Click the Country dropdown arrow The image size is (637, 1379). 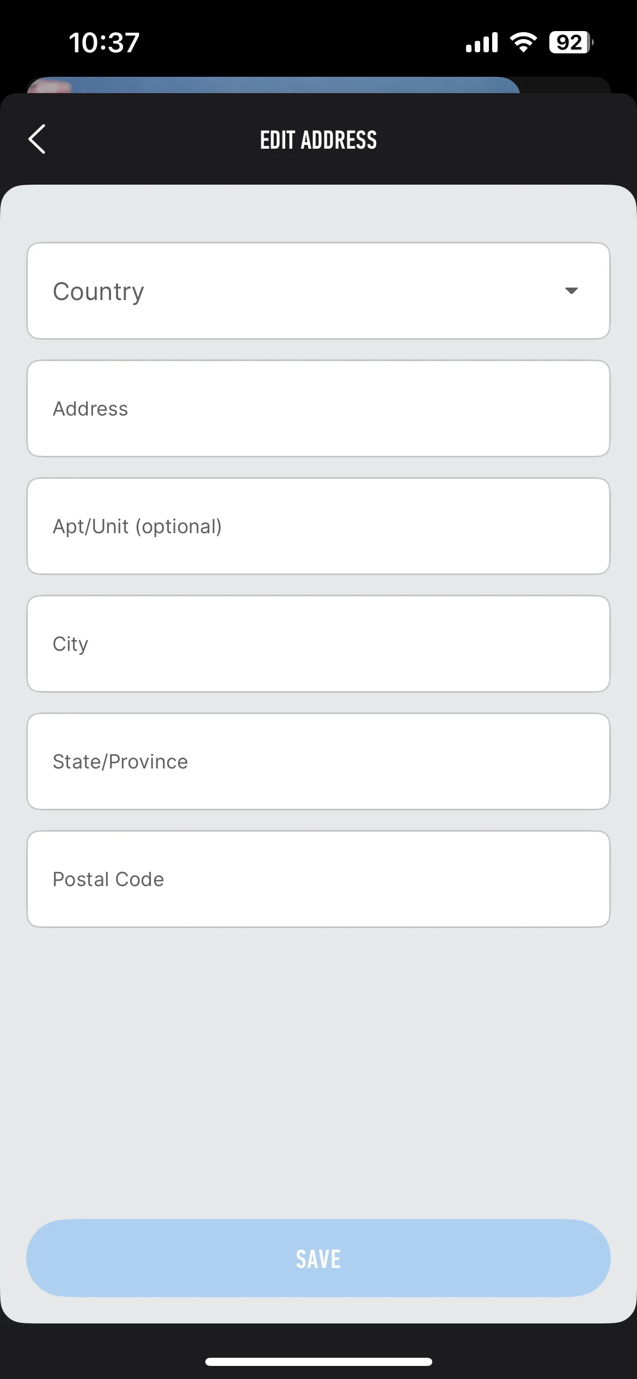tap(571, 291)
